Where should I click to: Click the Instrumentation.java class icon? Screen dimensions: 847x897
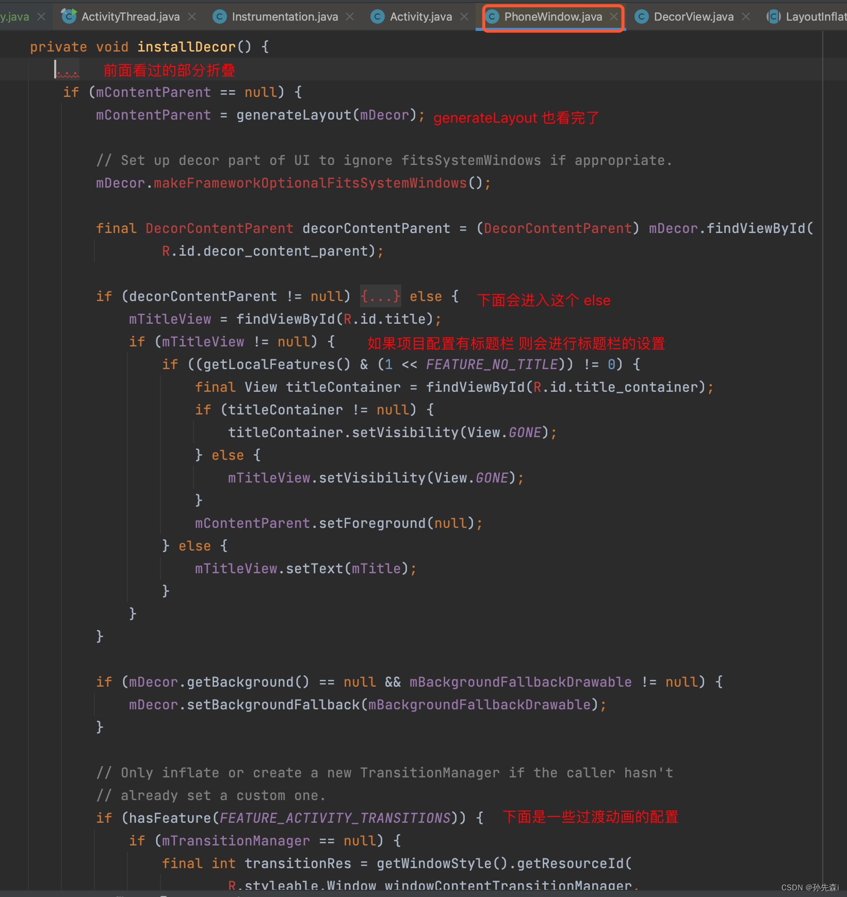[x=220, y=16]
